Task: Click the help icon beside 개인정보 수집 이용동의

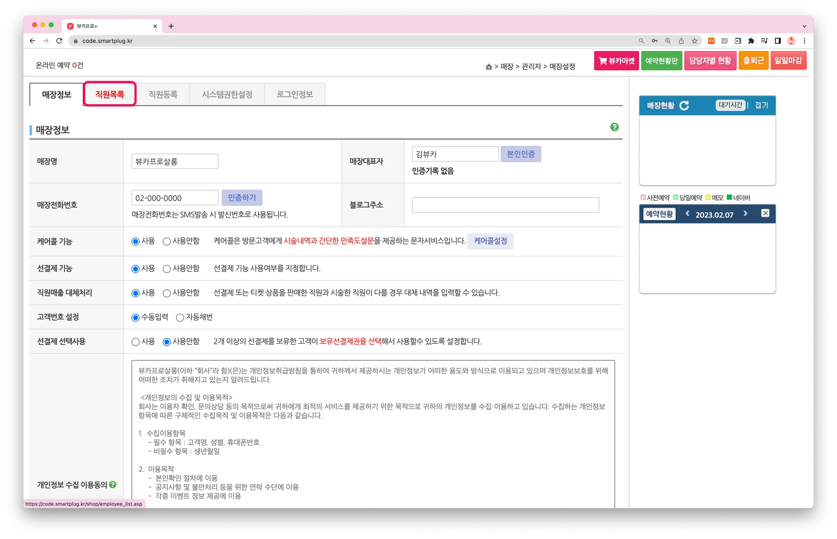Action: pyautogui.click(x=113, y=485)
